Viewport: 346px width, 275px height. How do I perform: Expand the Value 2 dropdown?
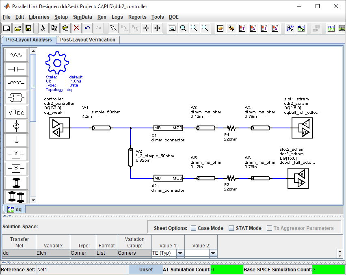(x=213, y=253)
